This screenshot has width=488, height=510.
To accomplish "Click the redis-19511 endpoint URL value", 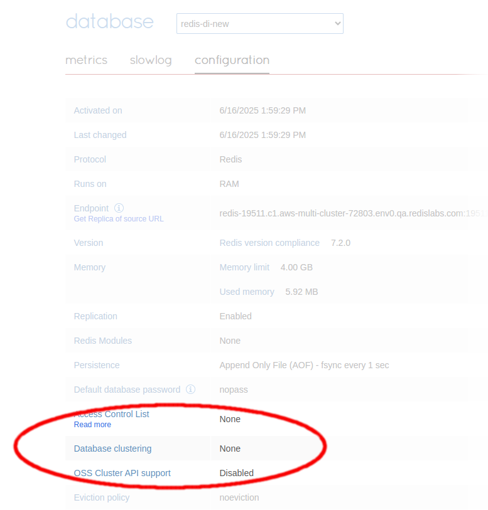I will (x=353, y=213).
